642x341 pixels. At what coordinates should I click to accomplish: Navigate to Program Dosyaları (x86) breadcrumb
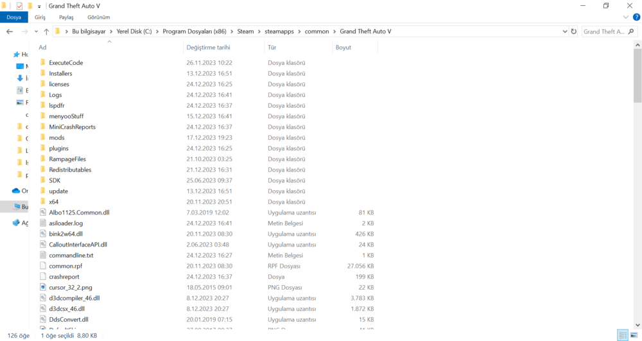(x=195, y=31)
